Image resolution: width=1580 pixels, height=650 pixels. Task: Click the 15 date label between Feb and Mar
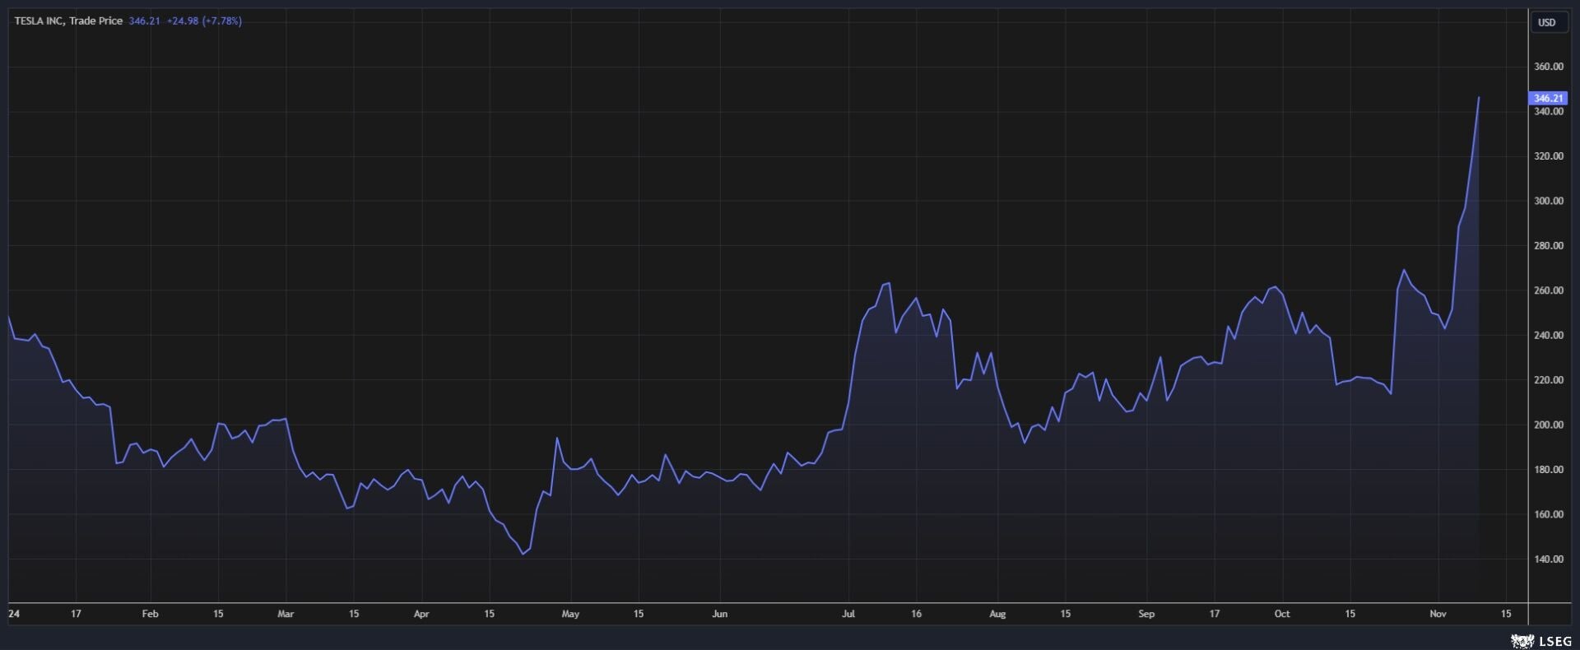pos(218,614)
